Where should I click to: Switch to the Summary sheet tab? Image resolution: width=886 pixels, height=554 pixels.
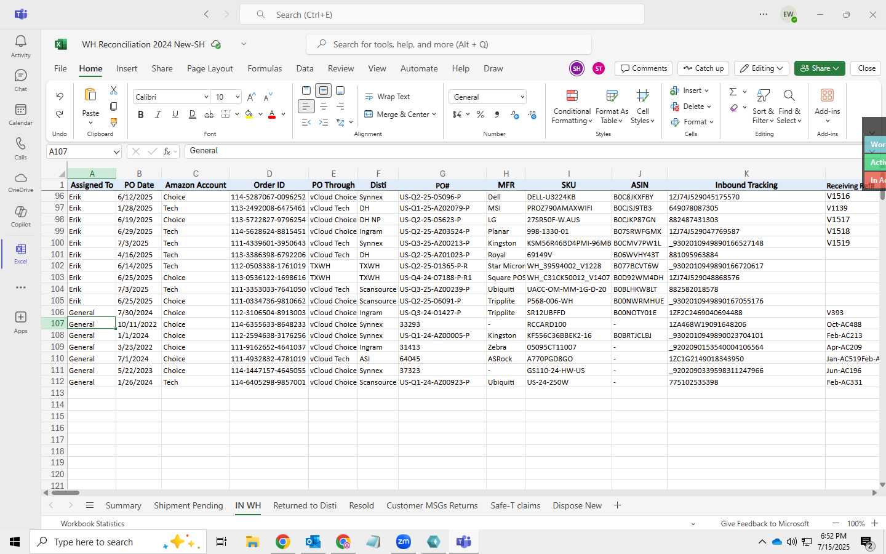[123, 505]
